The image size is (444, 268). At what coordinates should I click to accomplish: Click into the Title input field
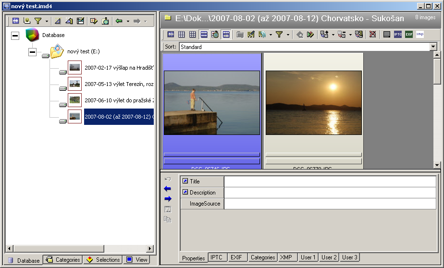[x=330, y=182]
